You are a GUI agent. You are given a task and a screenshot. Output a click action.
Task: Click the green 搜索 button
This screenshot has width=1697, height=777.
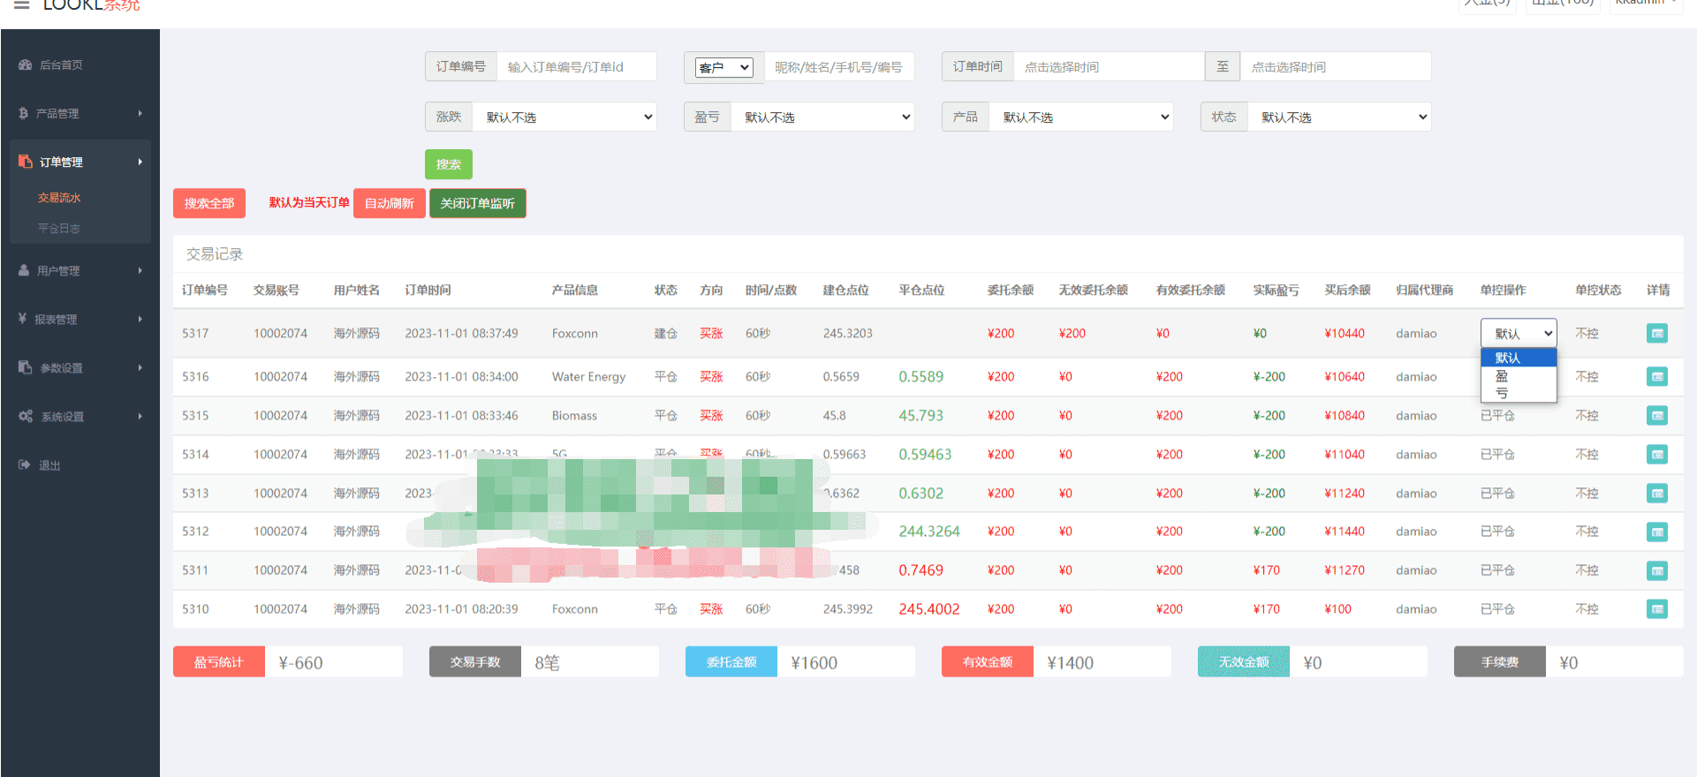[x=449, y=164]
